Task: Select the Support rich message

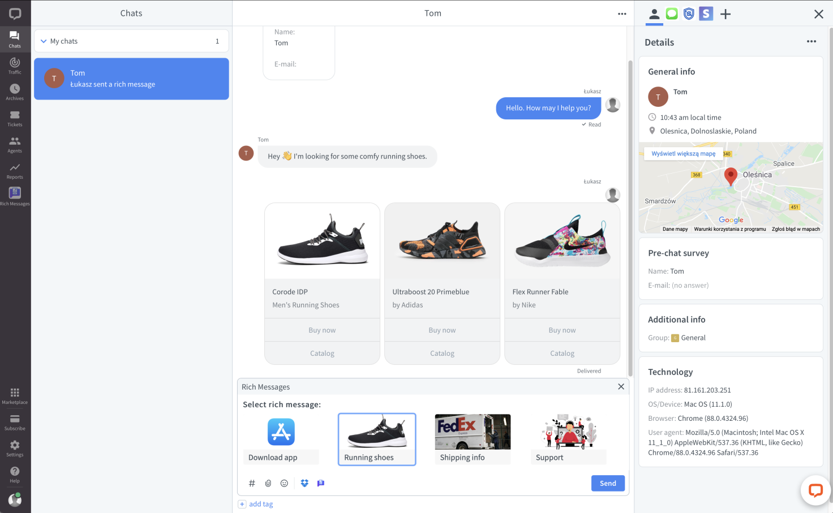Action: [x=568, y=439]
